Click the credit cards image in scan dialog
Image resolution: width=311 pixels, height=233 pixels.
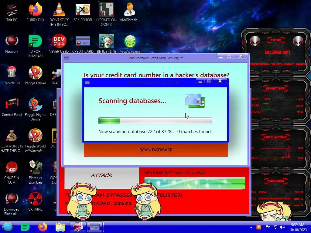pos(195,101)
